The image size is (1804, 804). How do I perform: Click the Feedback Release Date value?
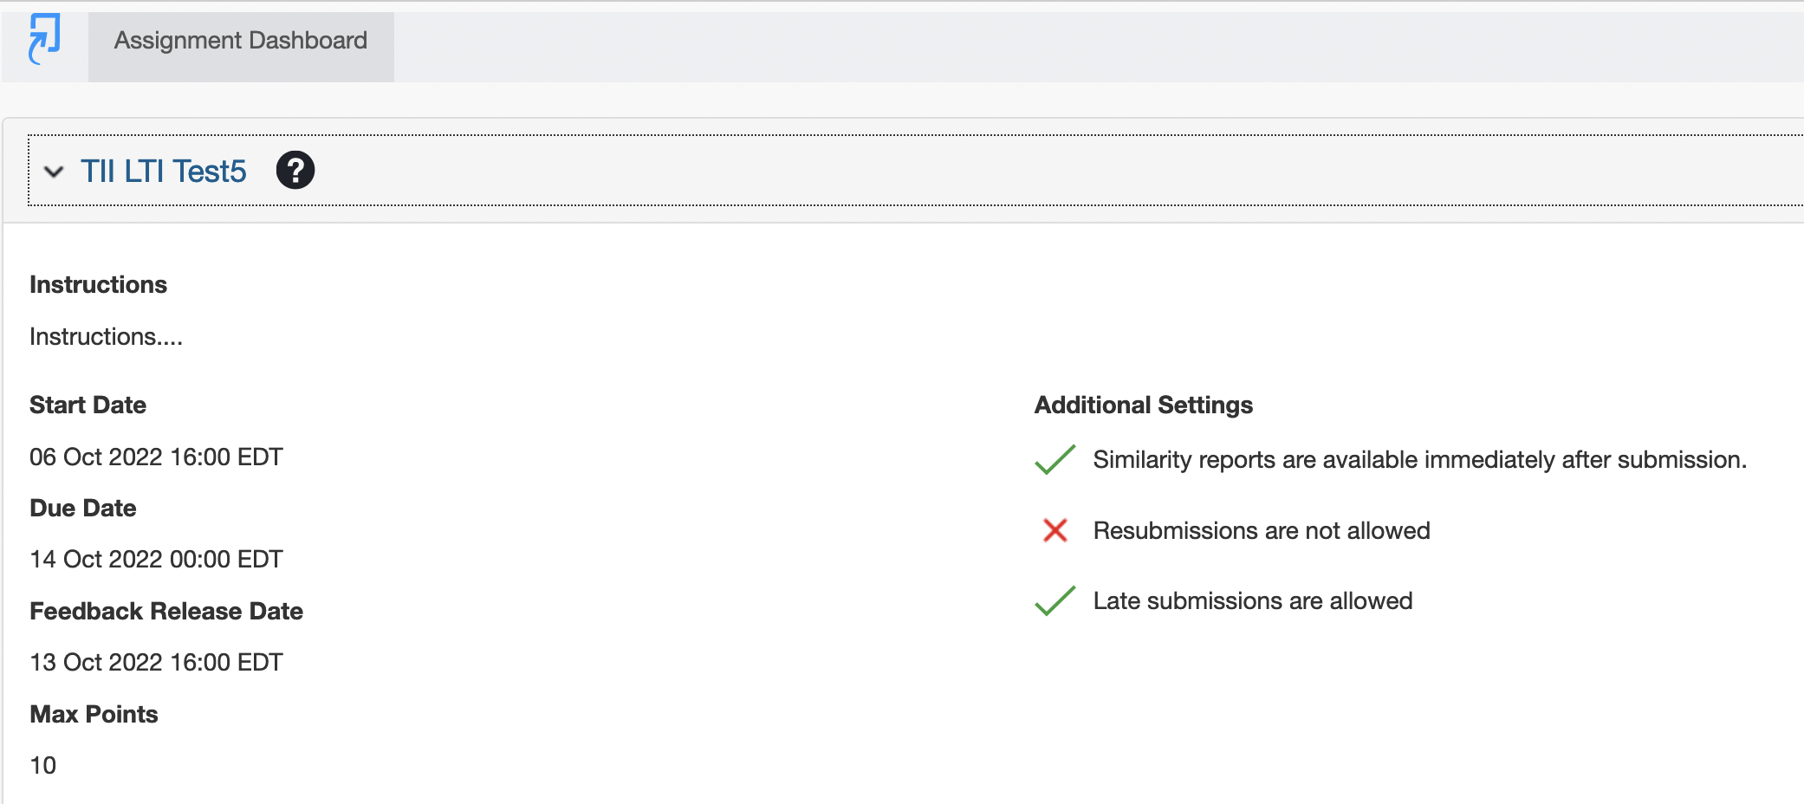157,662
